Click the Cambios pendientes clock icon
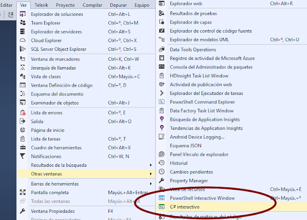 (162, 172)
